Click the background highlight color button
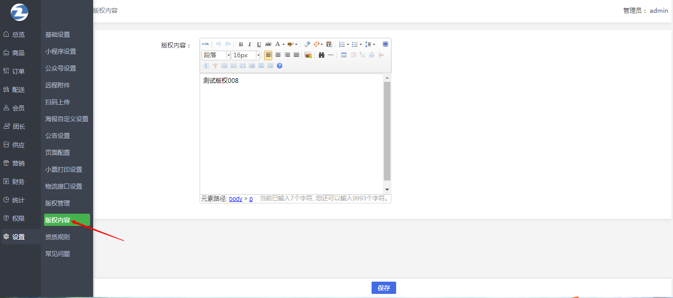 290,44
